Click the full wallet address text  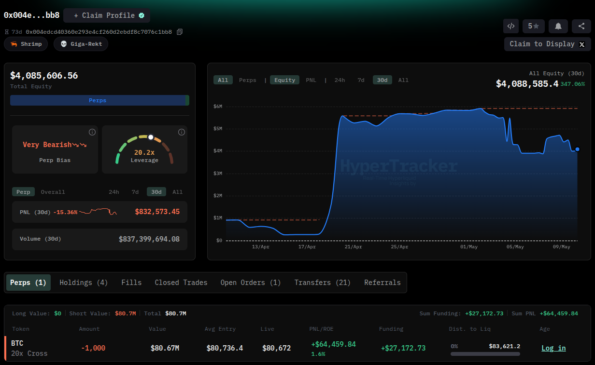point(99,32)
